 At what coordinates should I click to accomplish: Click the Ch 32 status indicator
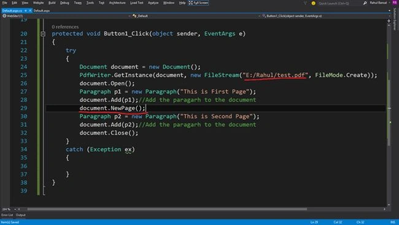point(360,222)
